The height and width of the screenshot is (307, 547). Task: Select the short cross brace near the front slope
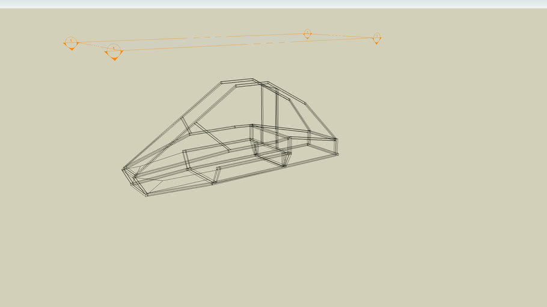[186, 125]
